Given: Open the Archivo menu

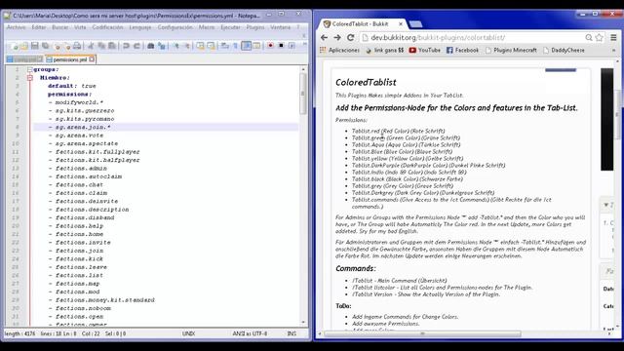Looking at the screenshot, I should [x=16, y=27].
